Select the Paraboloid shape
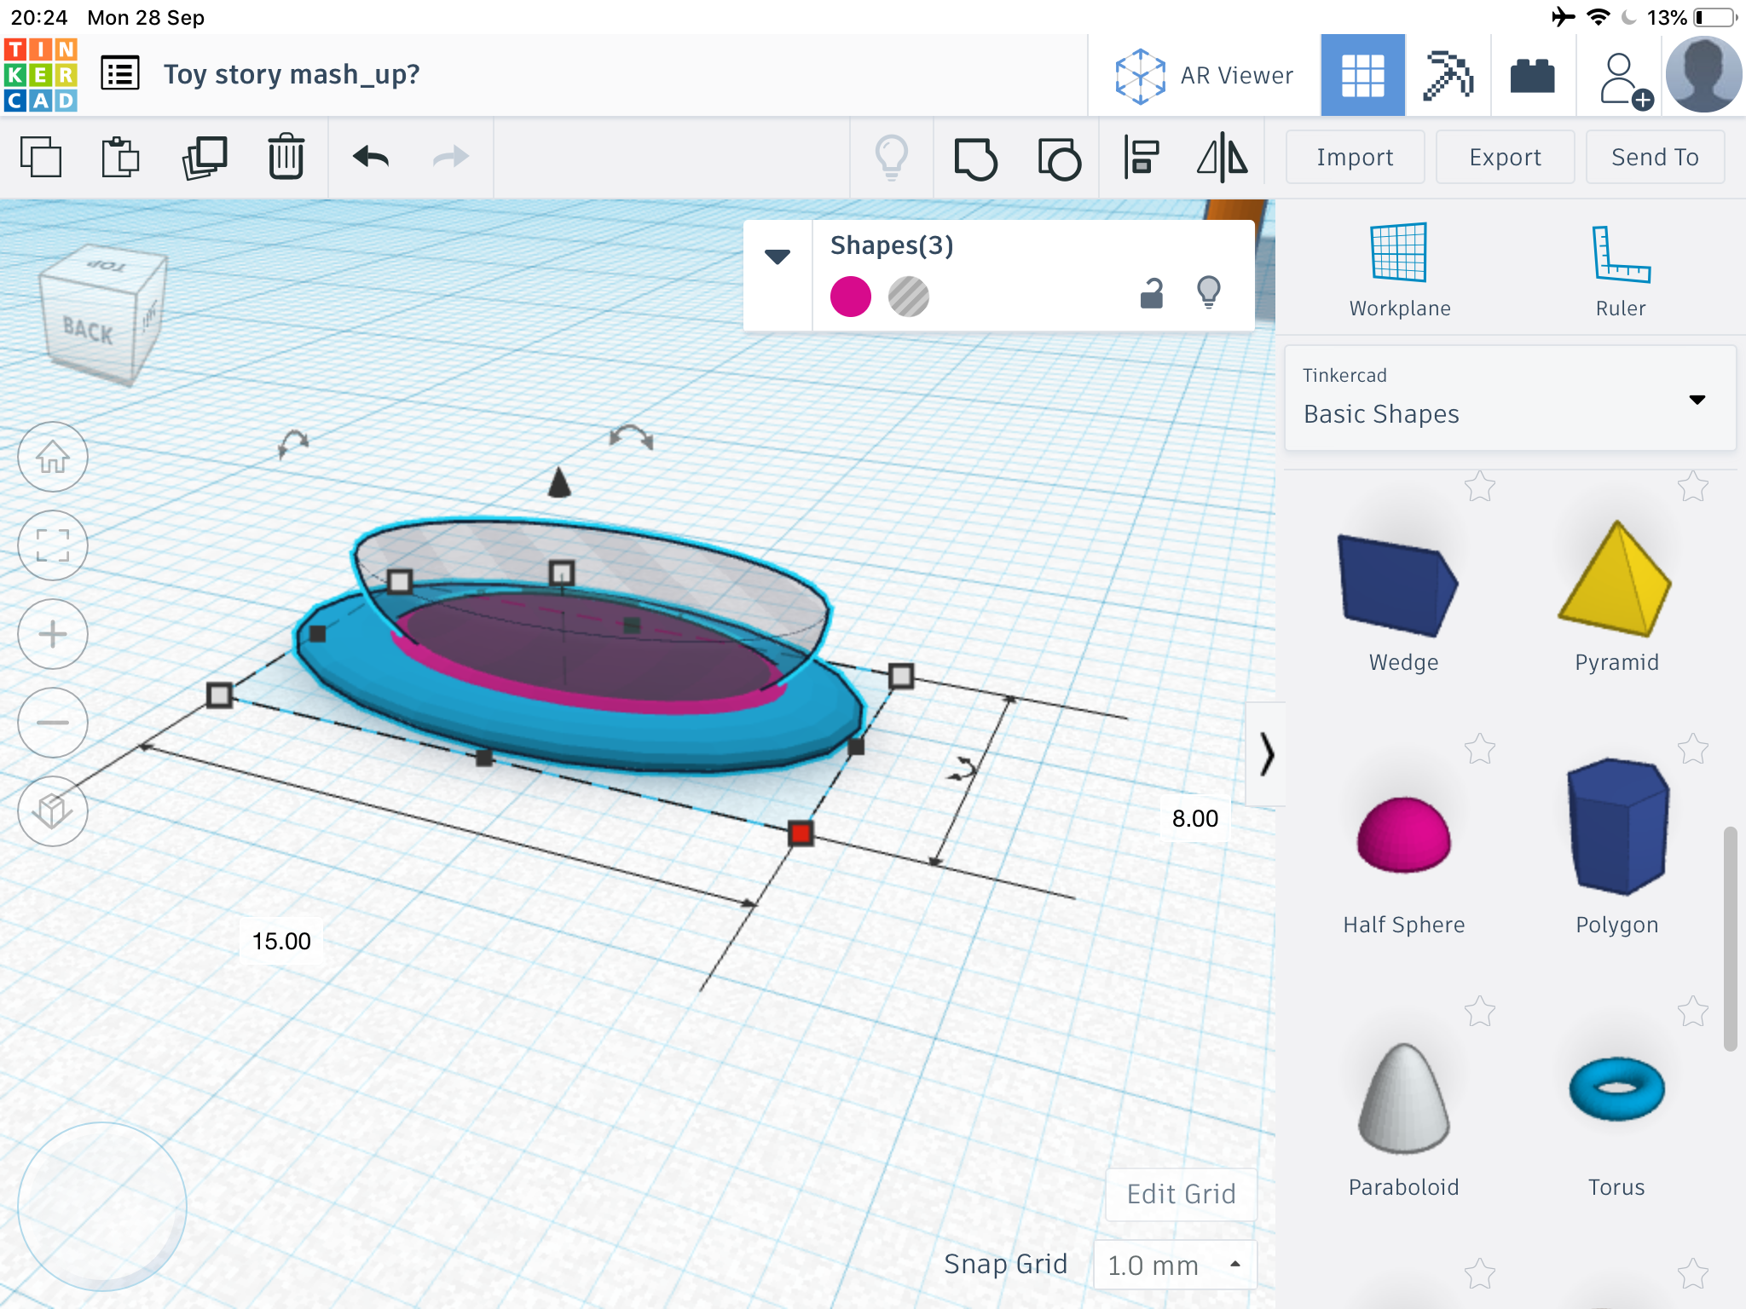Image resolution: width=1746 pixels, height=1309 pixels. [1403, 1121]
